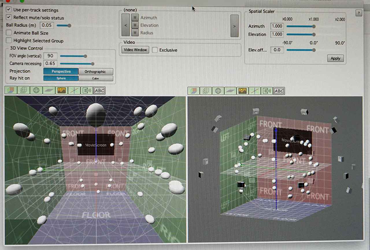Set Ray hit on to Cube
The height and width of the screenshot is (250, 370).
click(95, 78)
